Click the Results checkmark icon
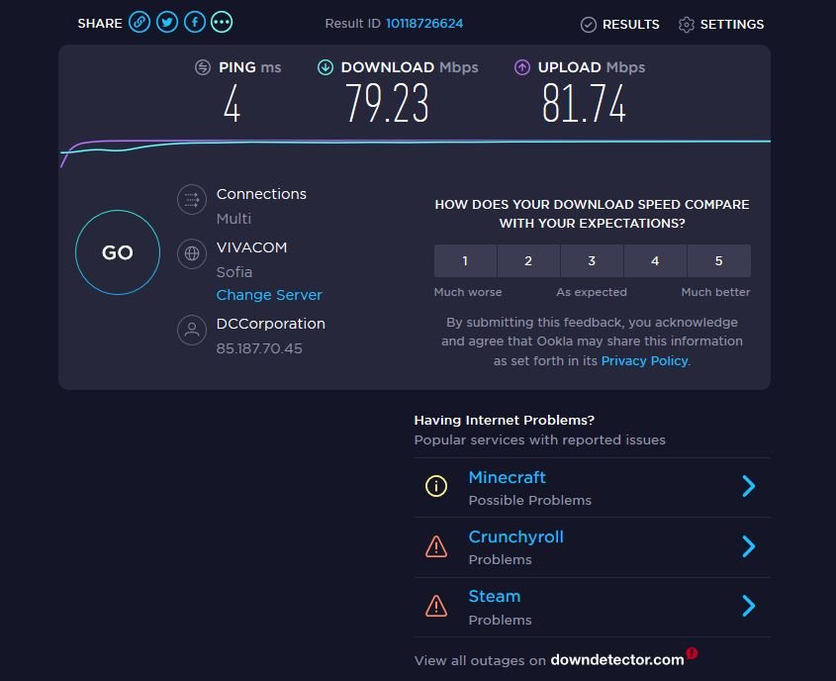Screen dimensions: 836x681 (x=588, y=25)
